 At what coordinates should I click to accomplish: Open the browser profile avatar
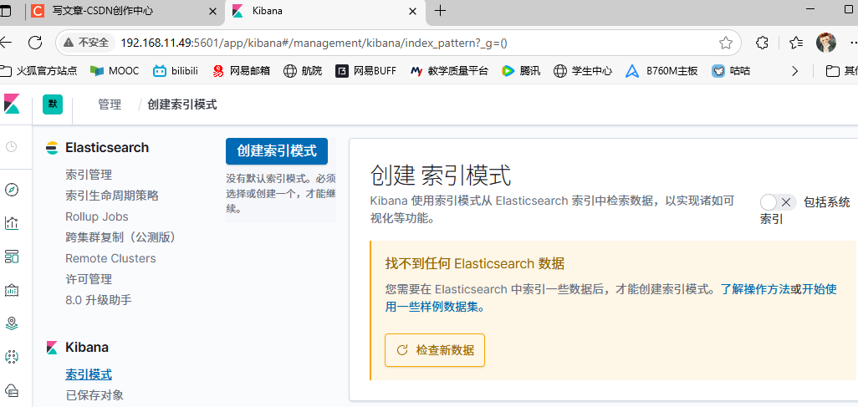[x=826, y=43]
